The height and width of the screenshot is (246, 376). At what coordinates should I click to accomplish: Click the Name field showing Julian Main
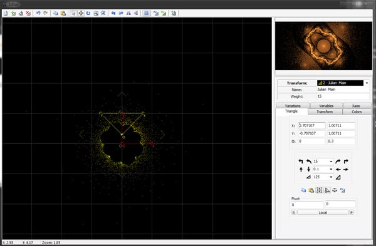pyautogui.click(x=343, y=90)
